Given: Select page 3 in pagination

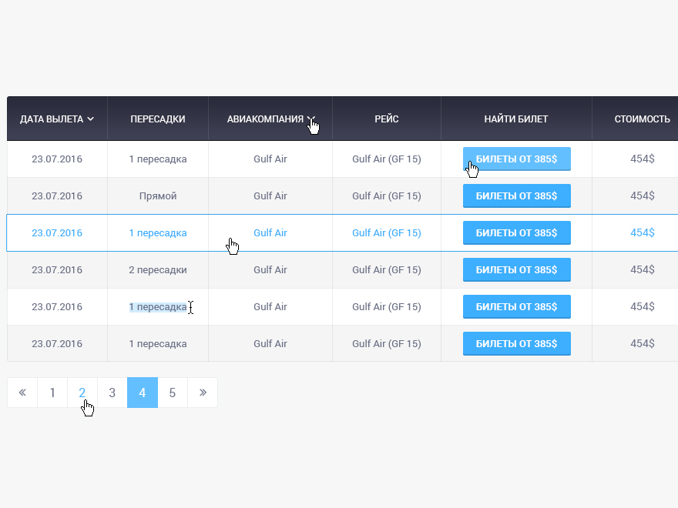Looking at the screenshot, I should 112,393.
